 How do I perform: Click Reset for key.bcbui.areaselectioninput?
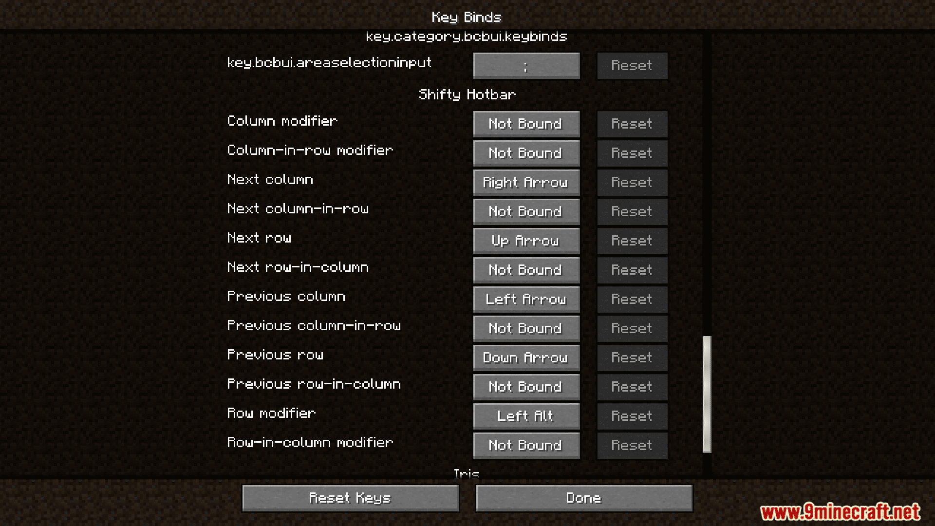pyautogui.click(x=632, y=65)
